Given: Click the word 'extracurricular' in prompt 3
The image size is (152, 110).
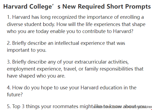Looking at the screenshot, I should pos(91,62).
